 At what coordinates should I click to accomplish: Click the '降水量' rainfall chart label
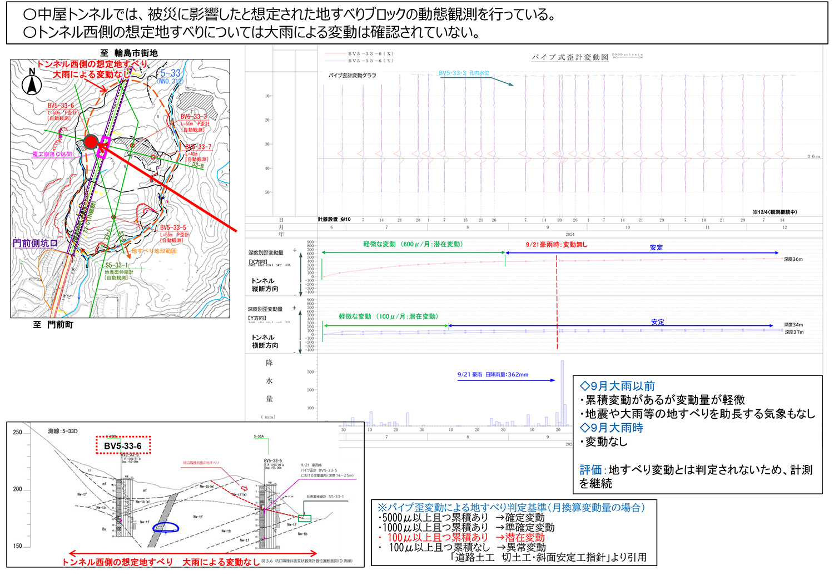pyautogui.click(x=269, y=381)
